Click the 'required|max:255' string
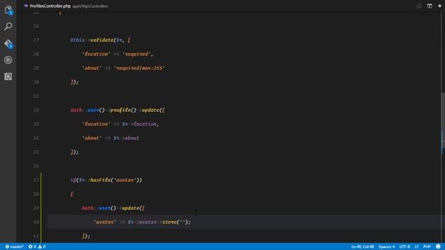This screenshot has width=445, height=250. click(139, 68)
